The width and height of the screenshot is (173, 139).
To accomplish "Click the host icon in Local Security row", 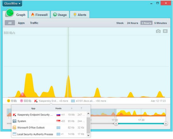I will pos(59,134).
